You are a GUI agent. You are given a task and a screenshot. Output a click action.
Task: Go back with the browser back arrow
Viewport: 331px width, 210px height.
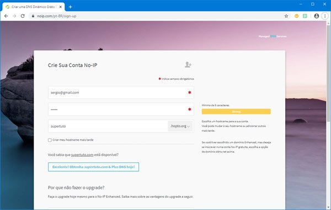(6, 16)
